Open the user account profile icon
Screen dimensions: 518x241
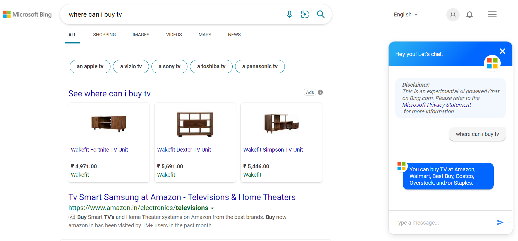pyautogui.click(x=453, y=14)
